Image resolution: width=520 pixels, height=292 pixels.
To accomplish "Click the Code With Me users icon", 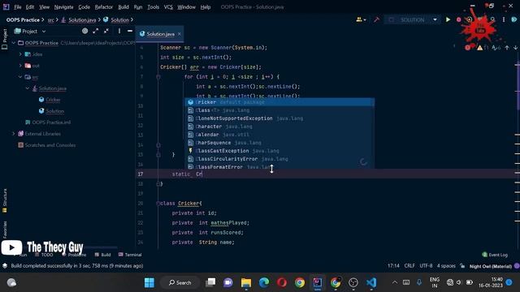I will click(361, 19).
